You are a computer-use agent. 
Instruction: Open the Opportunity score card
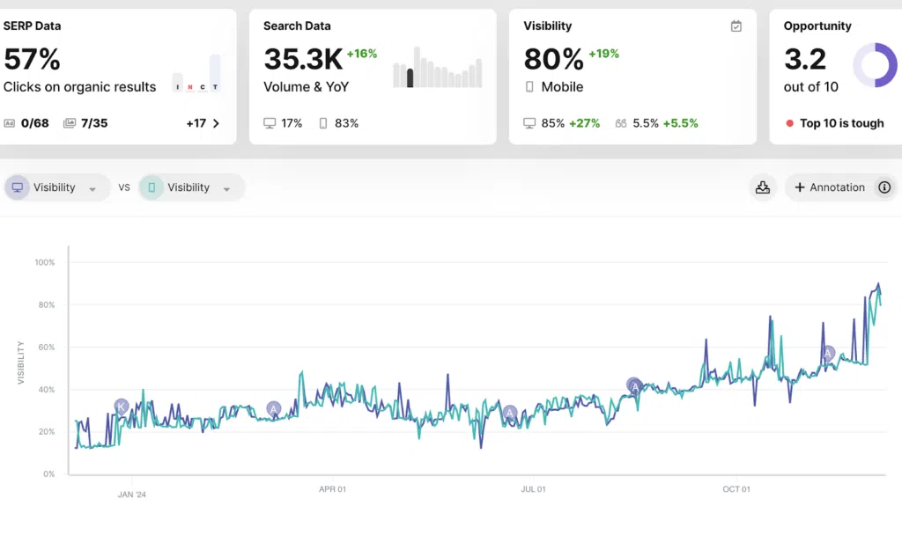[836, 77]
